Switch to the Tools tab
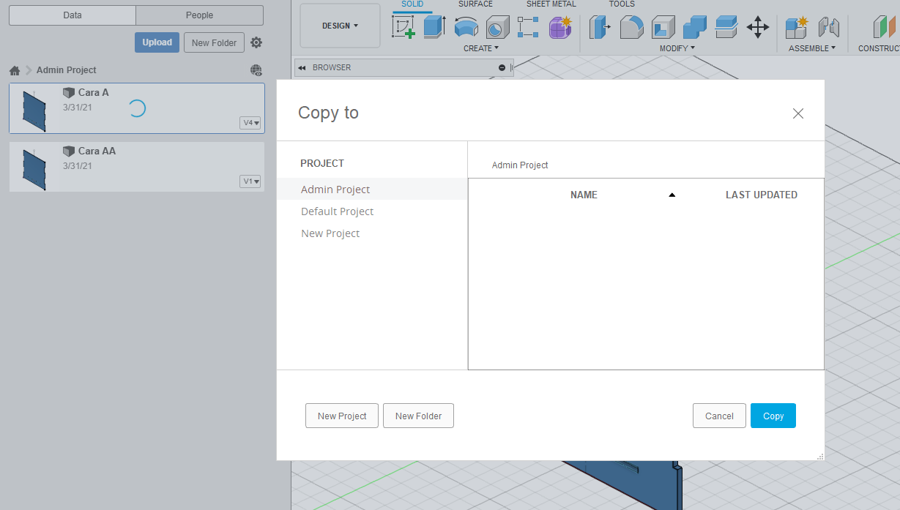This screenshot has height=510, width=900. (x=622, y=4)
